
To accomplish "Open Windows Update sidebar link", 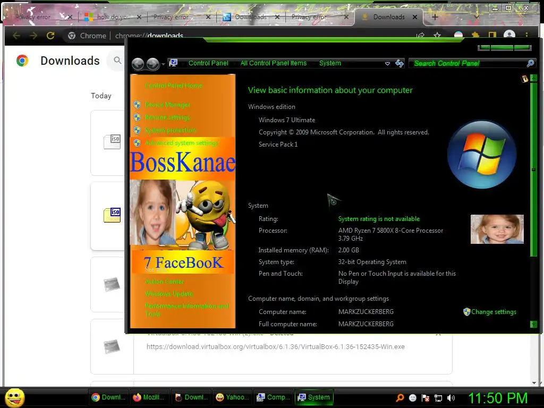I will pyautogui.click(x=169, y=293).
